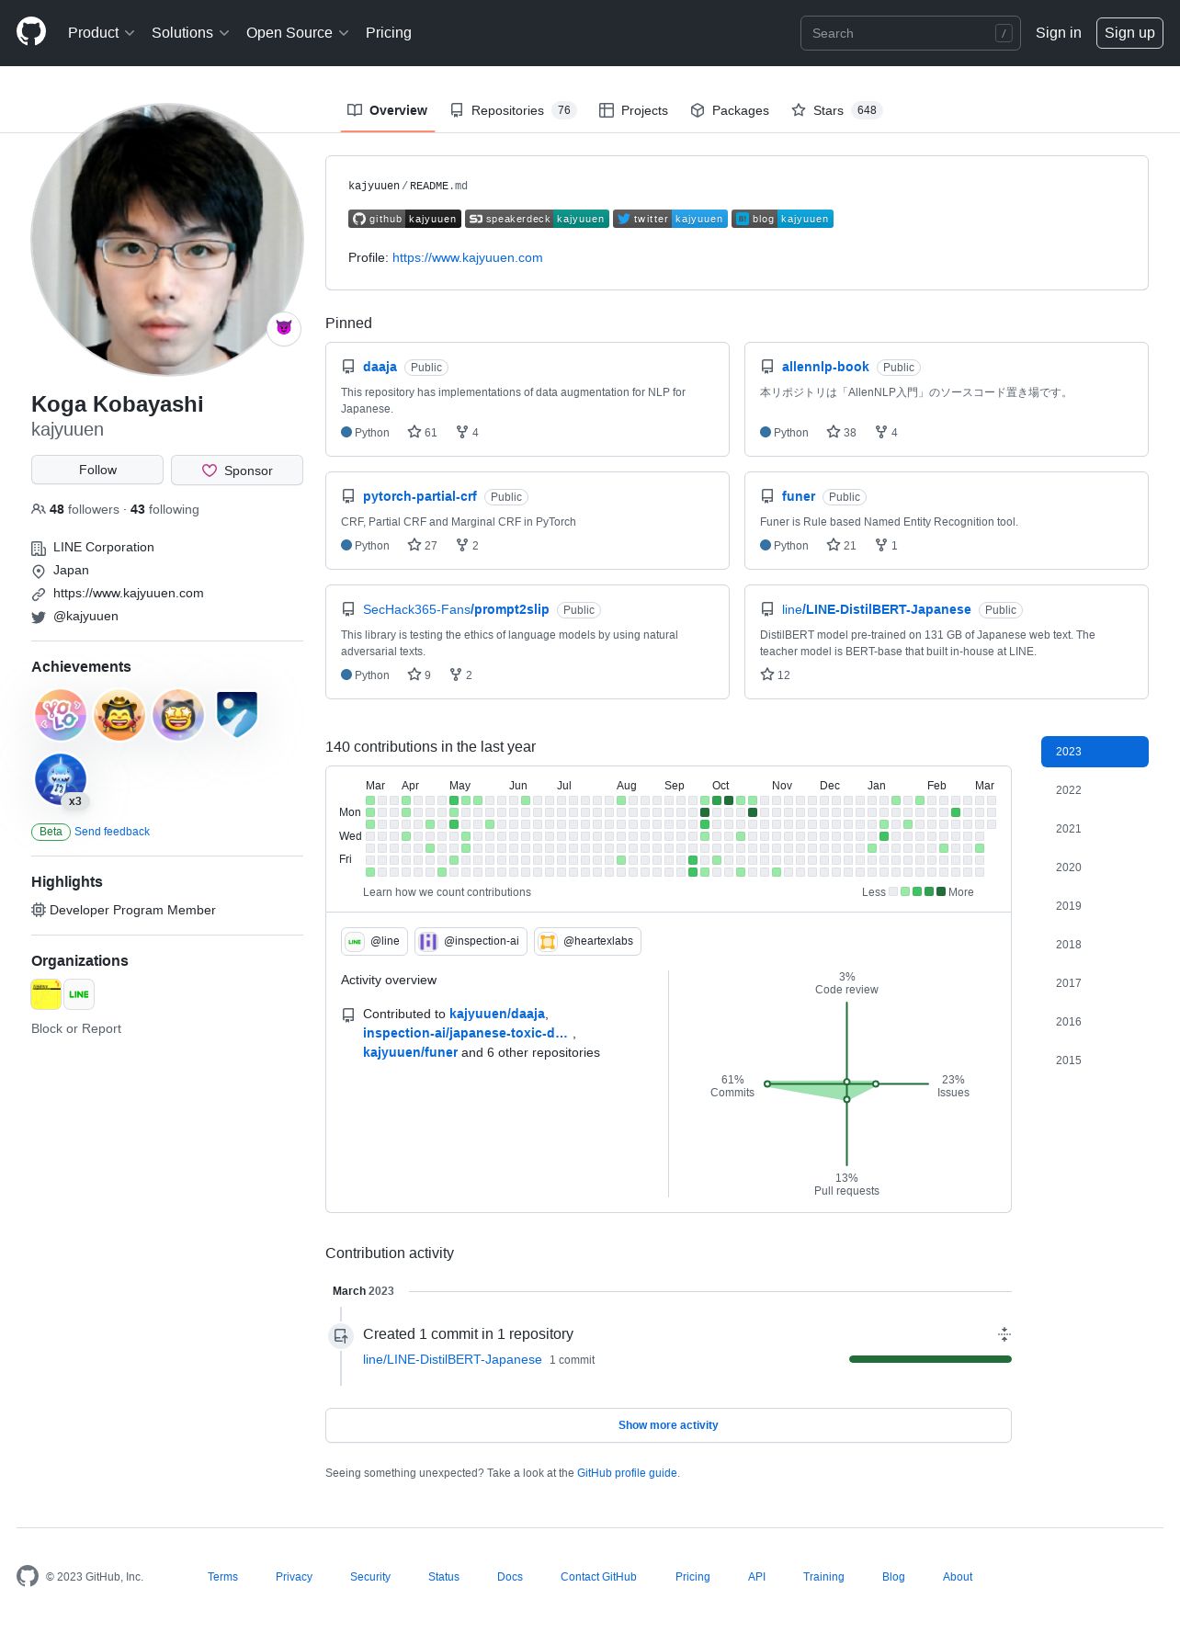Click the blog kajyuuen badge
Screen dimensions: 1180x1633
point(782,219)
